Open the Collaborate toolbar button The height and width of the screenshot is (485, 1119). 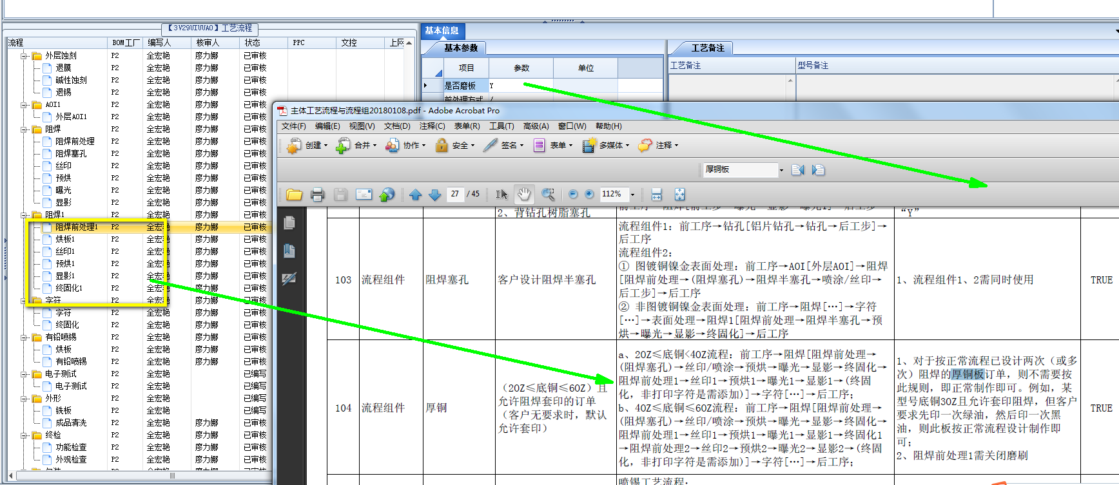pyautogui.click(x=405, y=146)
